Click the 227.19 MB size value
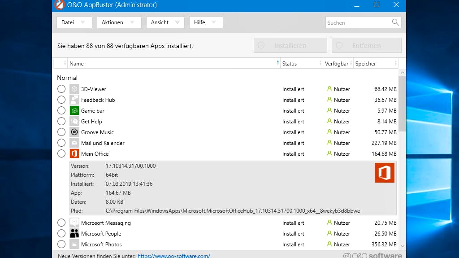This screenshot has height=258, width=459. (384, 143)
